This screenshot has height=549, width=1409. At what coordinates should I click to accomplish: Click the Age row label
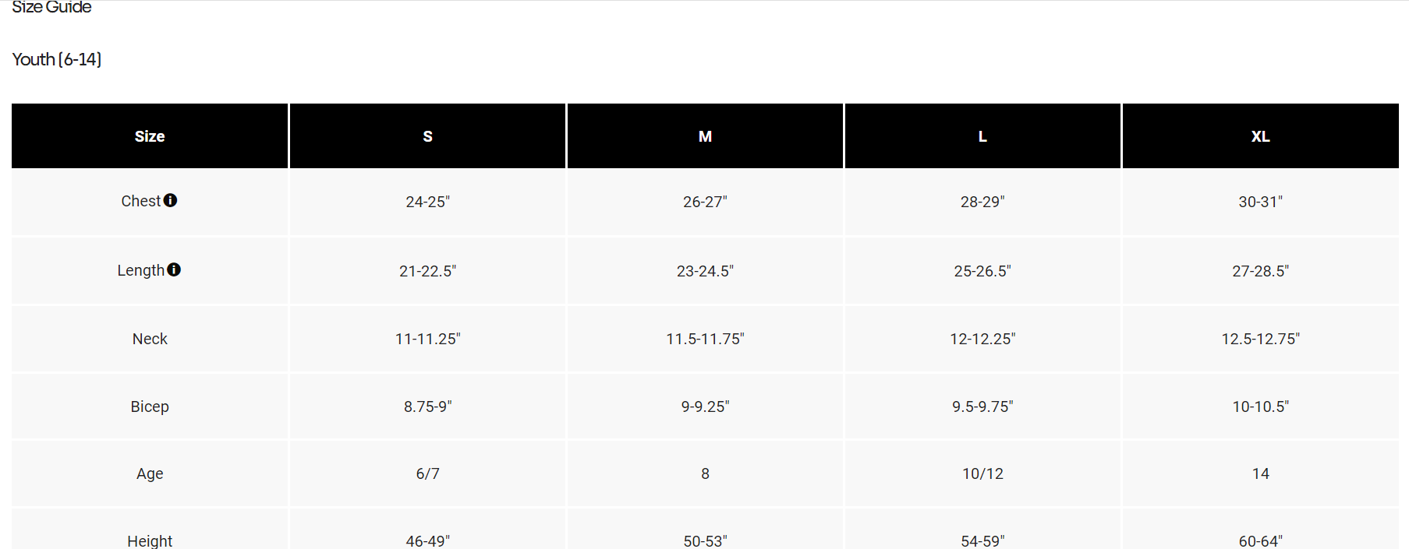(x=150, y=473)
